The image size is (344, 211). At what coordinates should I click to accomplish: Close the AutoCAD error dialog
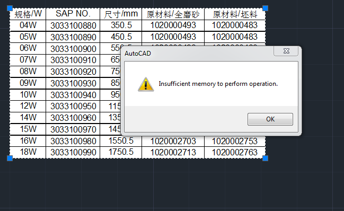tap(286, 51)
